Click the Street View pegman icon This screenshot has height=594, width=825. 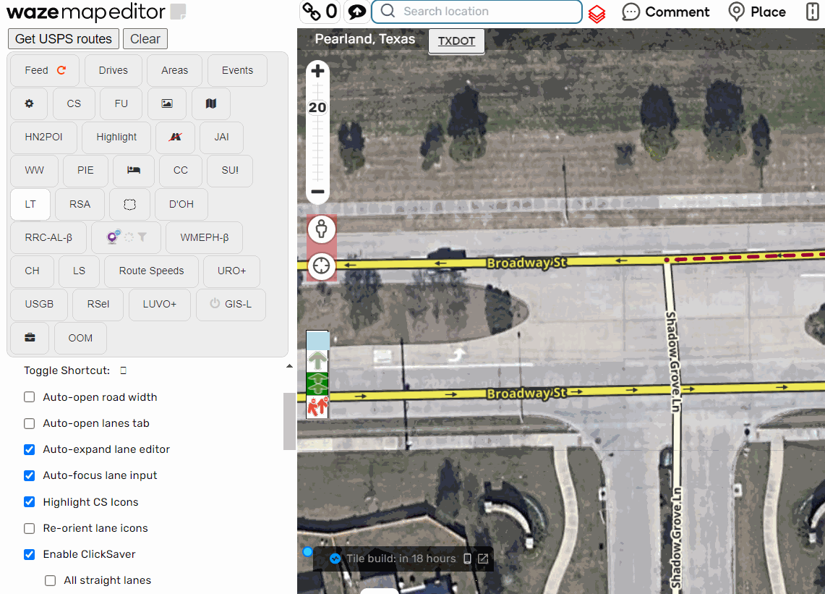[322, 230]
